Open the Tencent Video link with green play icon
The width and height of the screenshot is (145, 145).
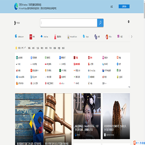click(x=77, y=77)
